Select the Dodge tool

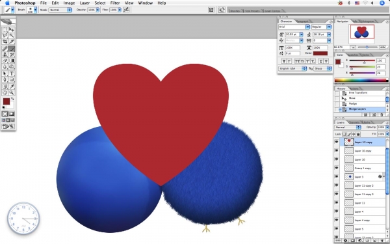(12, 67)
